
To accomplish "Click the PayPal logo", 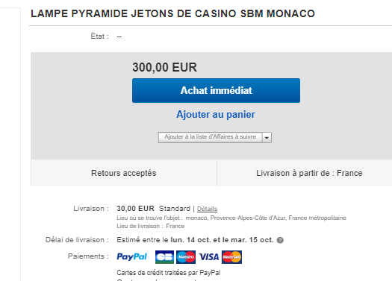I will click(131, 257).
